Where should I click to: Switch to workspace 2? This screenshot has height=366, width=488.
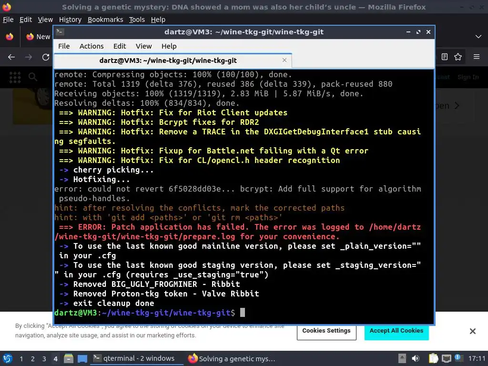tap(33, 359)
